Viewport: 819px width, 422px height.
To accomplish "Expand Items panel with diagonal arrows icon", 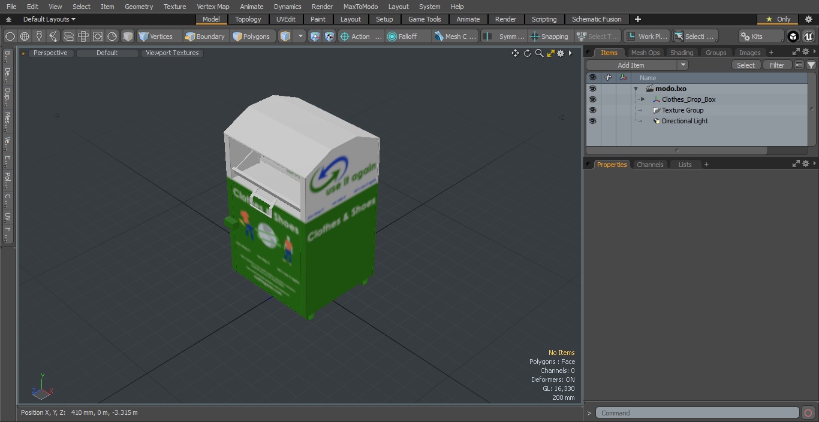I will tap(796, 52).
